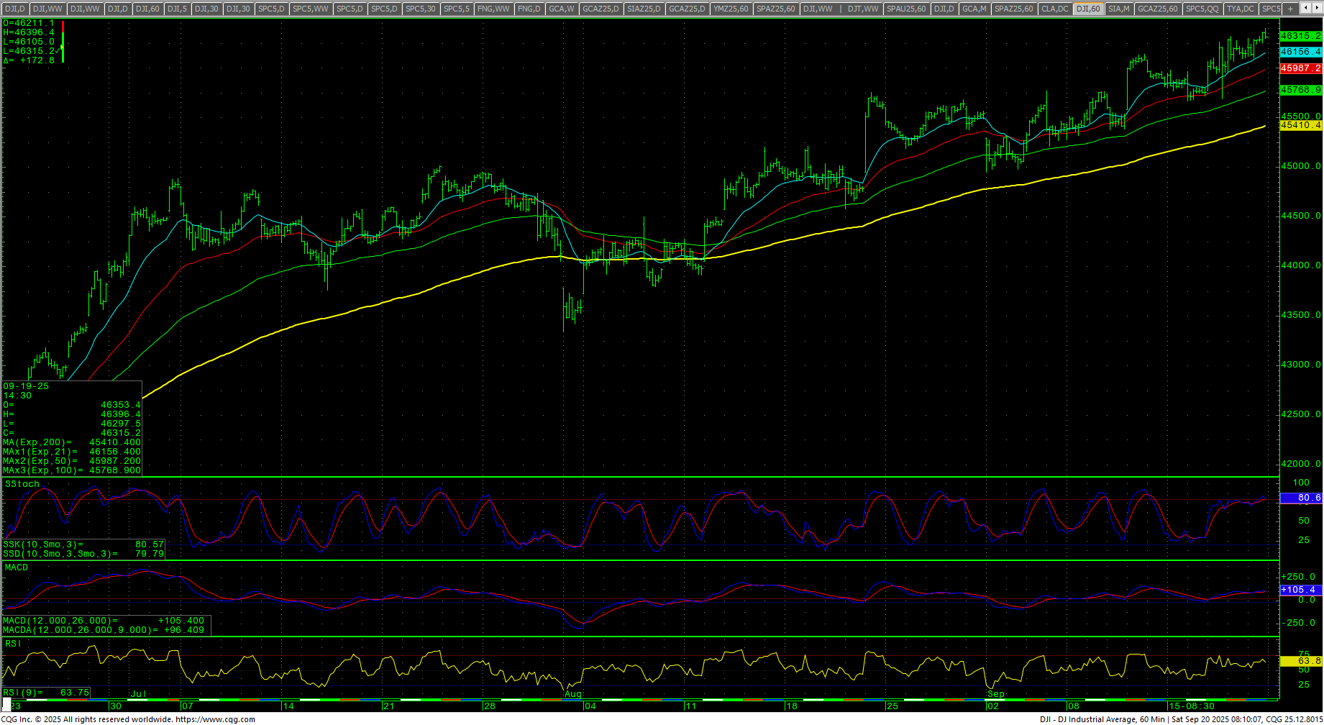The image size is (1324, 725).
Task: Switch to the YMZ25,60 tab
Action: (731, 9)
